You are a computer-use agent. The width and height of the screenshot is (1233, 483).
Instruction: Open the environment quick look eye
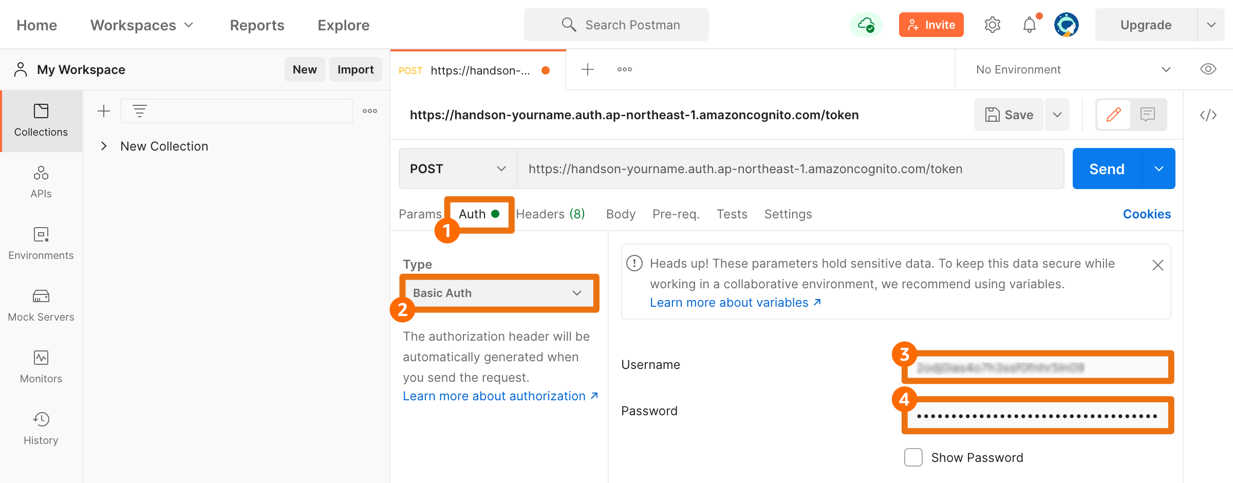click(1208, 69)
